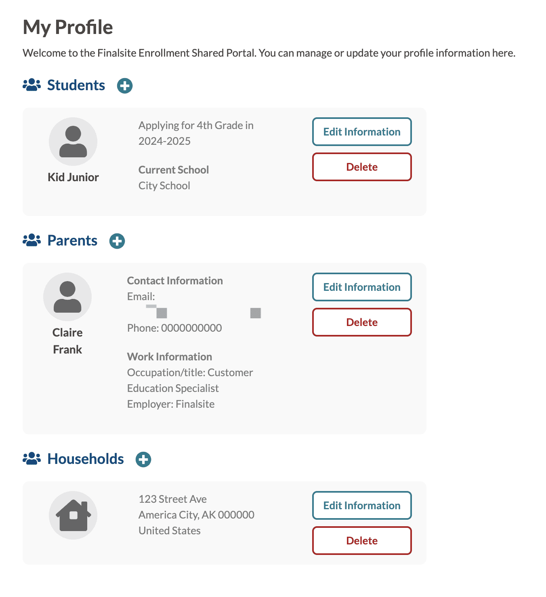Image resolution: width=546 pixels, height=597 pixels.
Task: Delete the parent Claire Frank
Action: tap(361, 322)
